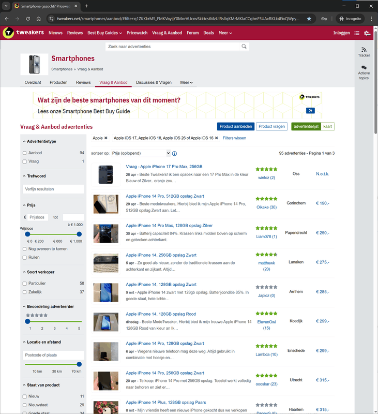378x414 pixels.
Task: Remove the Apple iOS versions filter
Action: coord(217,138)
